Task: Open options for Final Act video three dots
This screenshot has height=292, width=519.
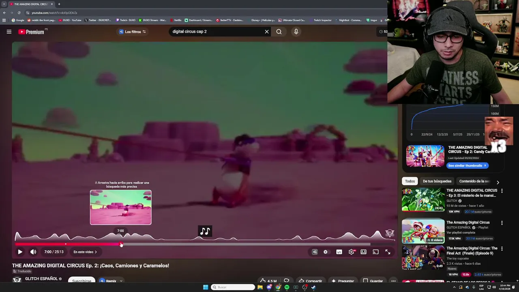Action: pyautogui.click(x=502, y=248)
